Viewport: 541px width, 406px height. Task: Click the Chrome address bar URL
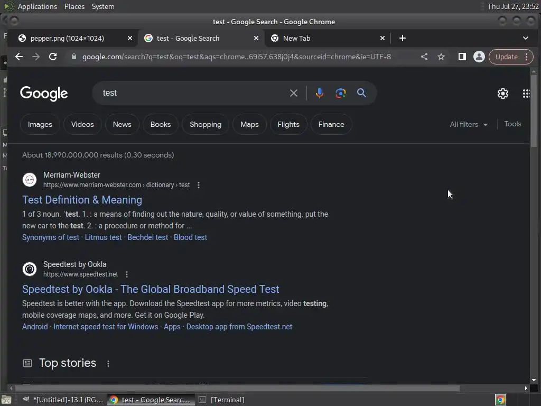pos(236,57)
